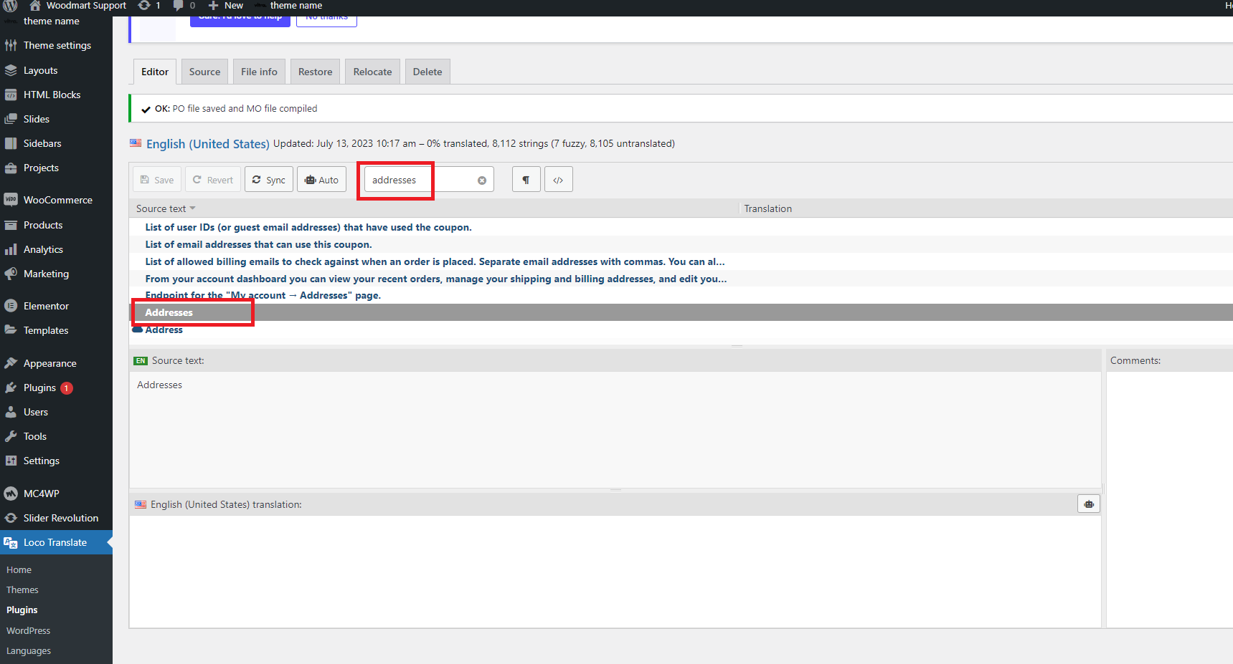Switch to the Source tab
This screenshot has height=664, width=1233.
pyautogui.click(x=205, y=72)
